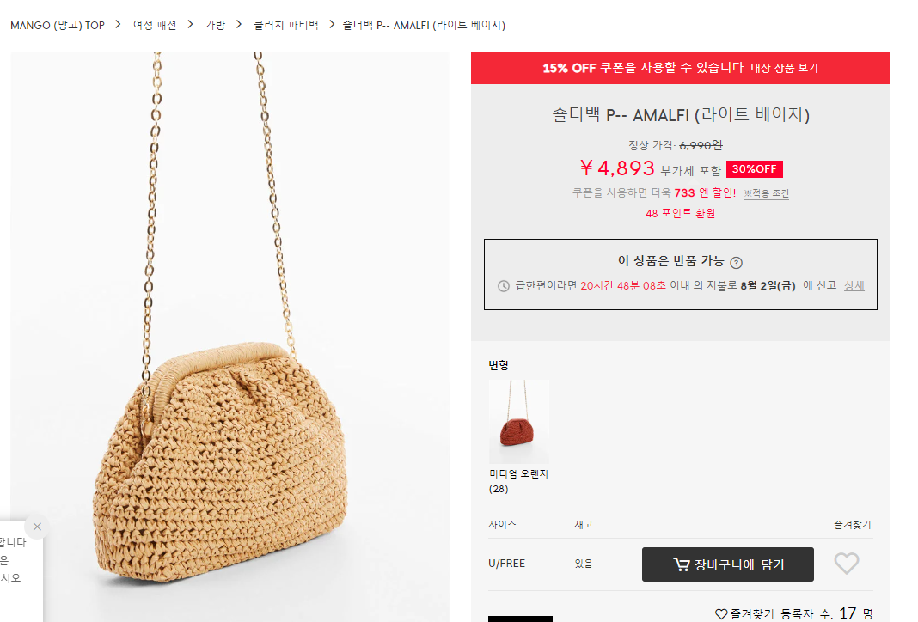Close the popup with the X icon
Viewport: 918px width, 622px height.
coord(37,527)
